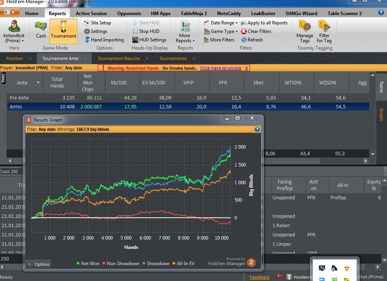Open the Date Range filter dropdown

point(221,23)
